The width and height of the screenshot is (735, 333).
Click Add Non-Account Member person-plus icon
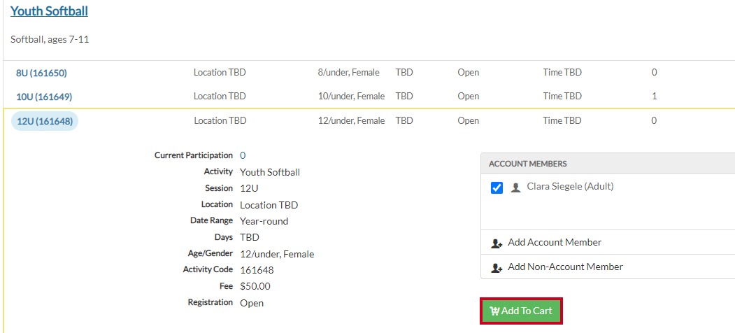pyautogui.click(x=497, y=268)
